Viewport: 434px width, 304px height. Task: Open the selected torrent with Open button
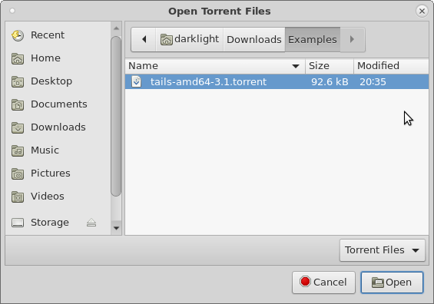[392, 283]
